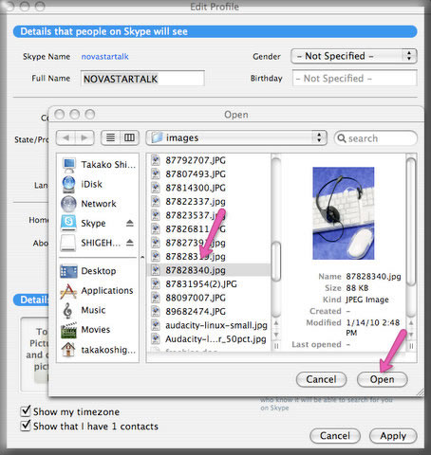Open the Gender dropdown
The image size is (431, 455).
(x=354, y=56)
